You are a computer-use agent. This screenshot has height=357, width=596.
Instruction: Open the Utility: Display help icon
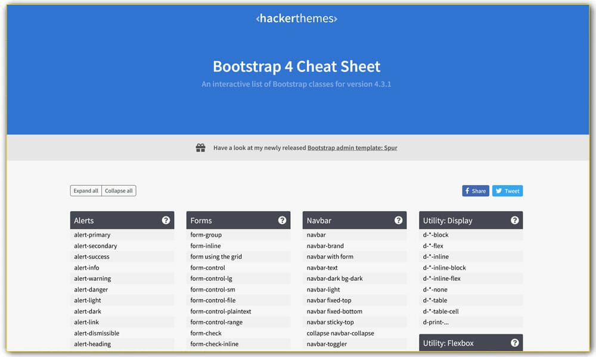click(x=515, y=220)
